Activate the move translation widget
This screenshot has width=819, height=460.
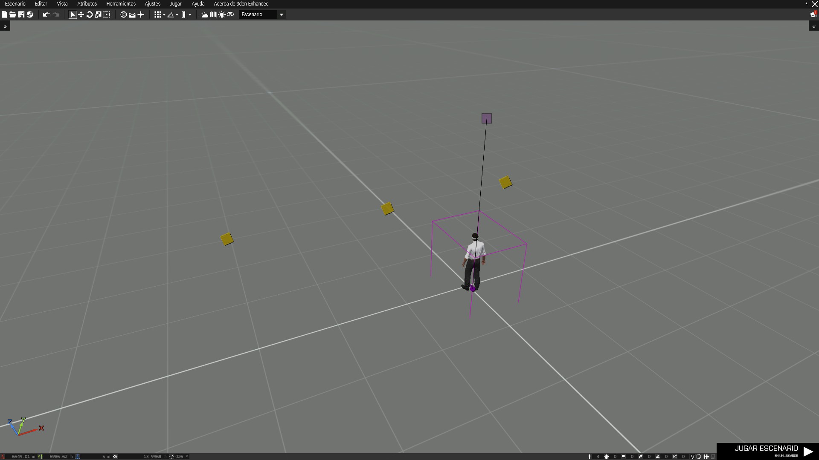[81, 14]
